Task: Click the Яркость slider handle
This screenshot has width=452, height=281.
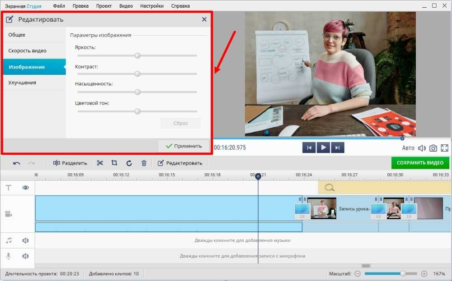Action: pyautogui.click(x=137, y=55)
